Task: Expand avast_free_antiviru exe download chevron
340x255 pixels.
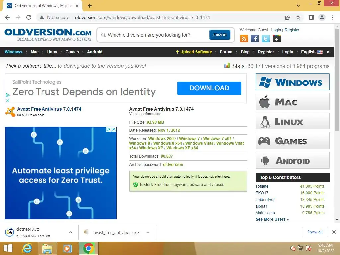Action: [x=148, y=232]
